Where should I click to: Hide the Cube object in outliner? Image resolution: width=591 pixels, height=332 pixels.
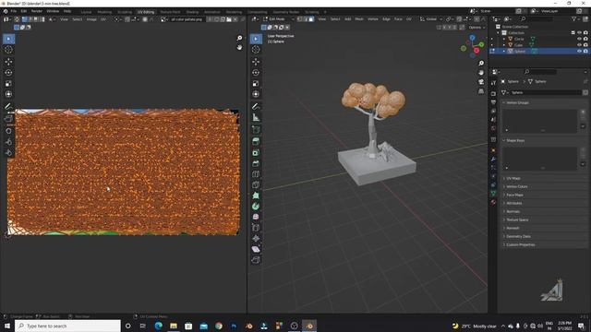coord(579,45)
